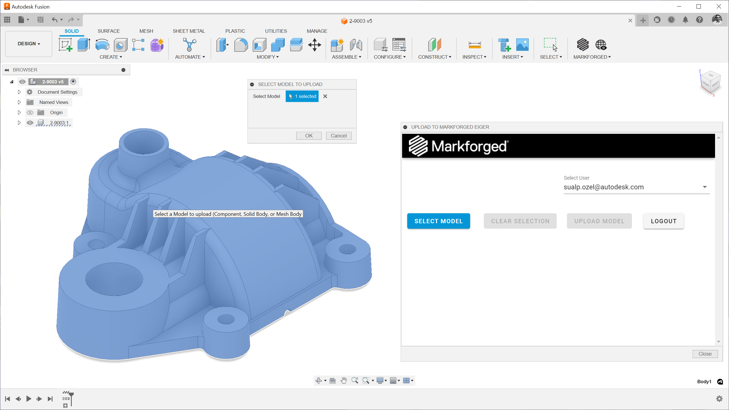Screen dimensions: 729x410
Task: Open the Joint tool in Assemble
Action: [x=356, y=45]
